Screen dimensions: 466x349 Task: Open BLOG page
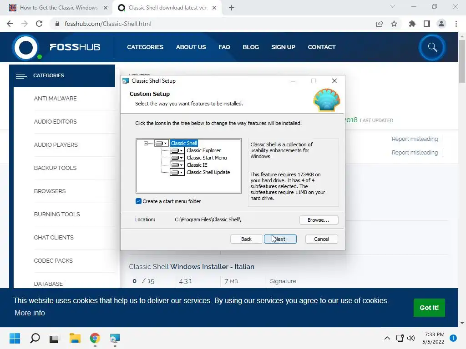point(251,47)
